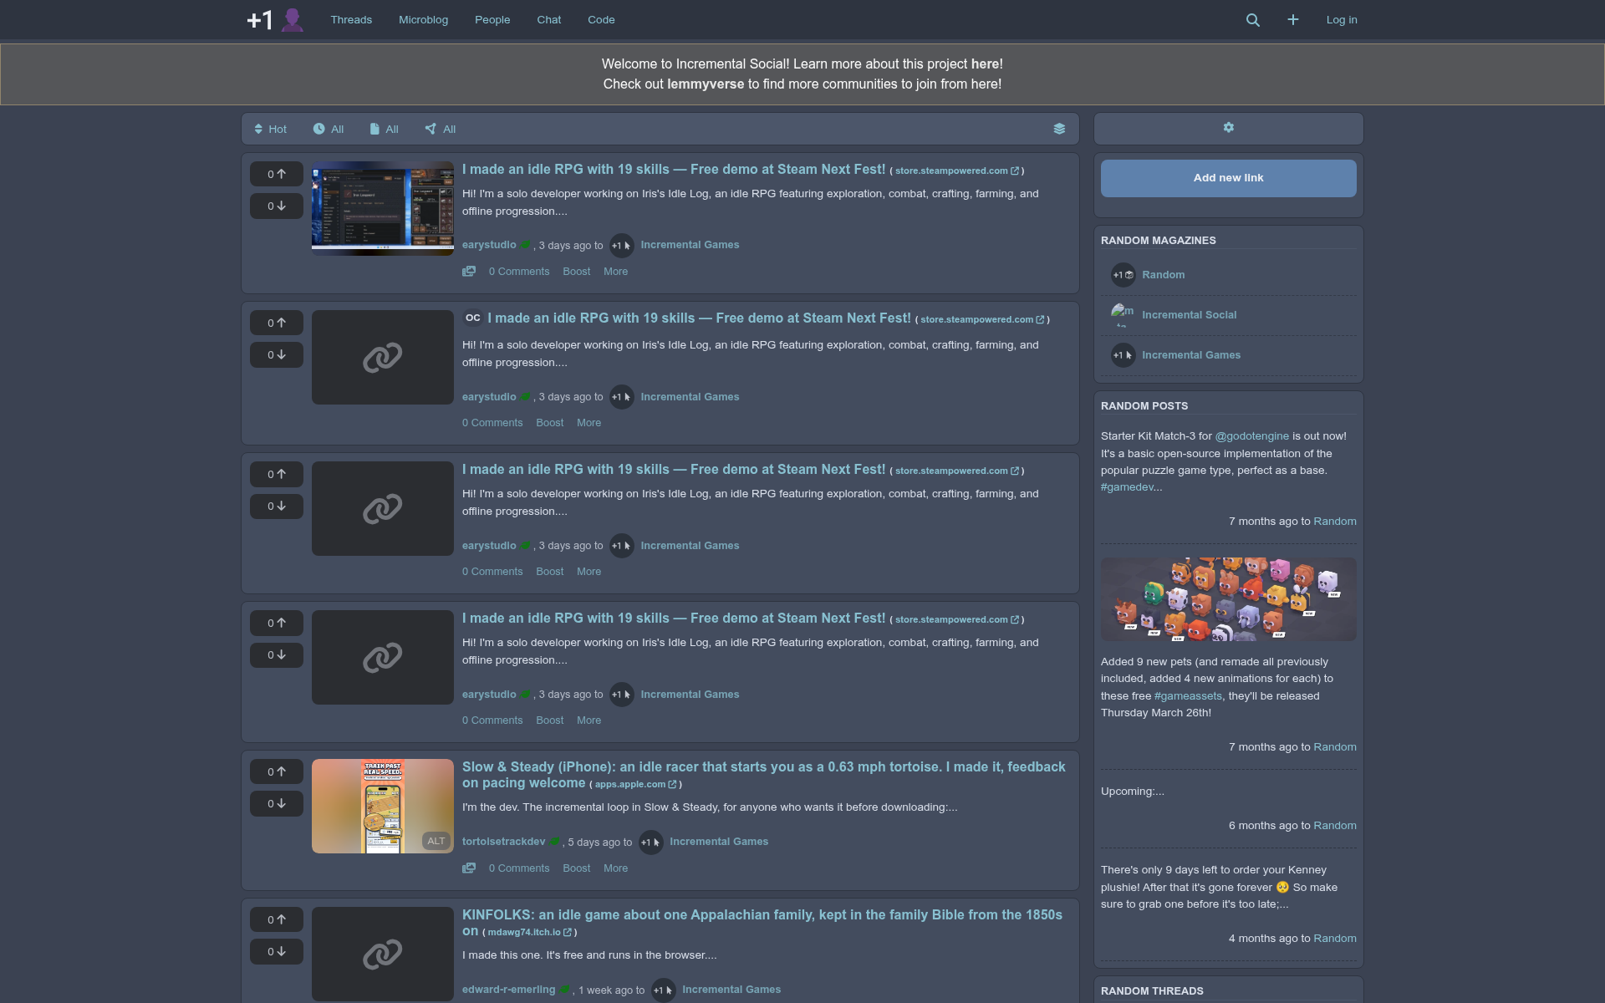Image resolution: width=1605 pixels, height=1003 pixels.
Task: Open the content type All dropdown with document icon
Action: tap(385, 129)
